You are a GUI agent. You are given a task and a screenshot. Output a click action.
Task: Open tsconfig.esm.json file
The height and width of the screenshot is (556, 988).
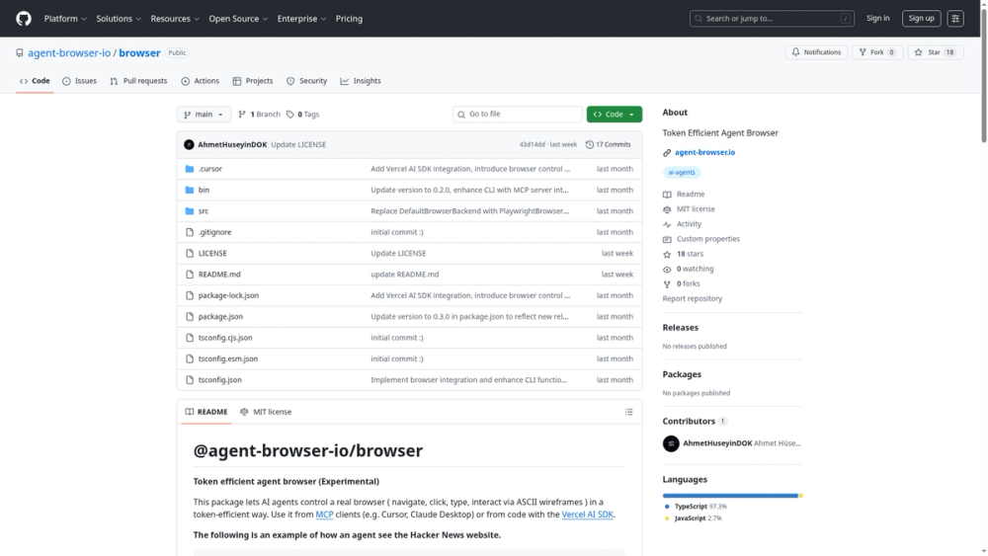pos(227,358)
